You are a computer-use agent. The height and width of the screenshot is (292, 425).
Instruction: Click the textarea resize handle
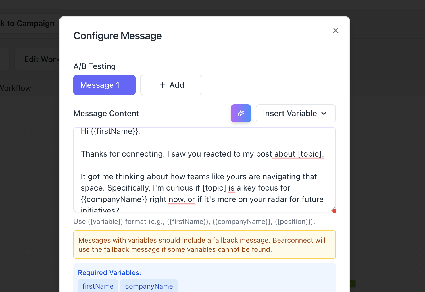click(332, 209)
